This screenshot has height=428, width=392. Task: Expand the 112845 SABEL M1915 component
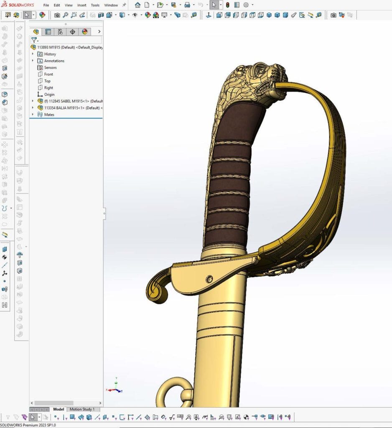pyautogui.click(x=33, y=101)
